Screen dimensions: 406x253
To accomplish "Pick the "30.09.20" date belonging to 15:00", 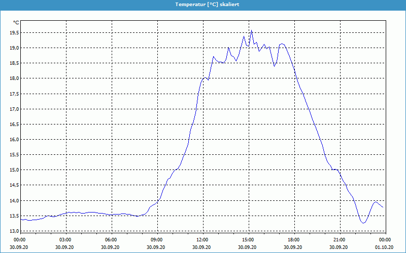I will pos(247,247).
